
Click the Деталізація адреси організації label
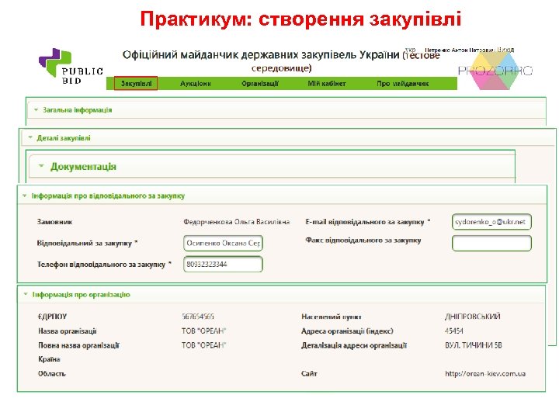point(354,345)
